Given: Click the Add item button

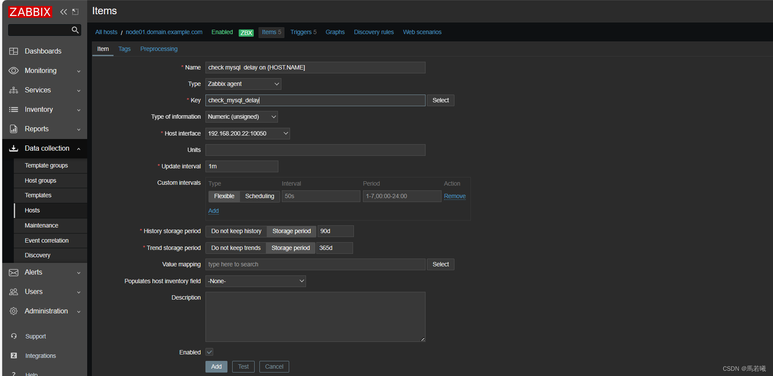Looking at the screenshot, I should pyautogui.click(x=216, y=367).
